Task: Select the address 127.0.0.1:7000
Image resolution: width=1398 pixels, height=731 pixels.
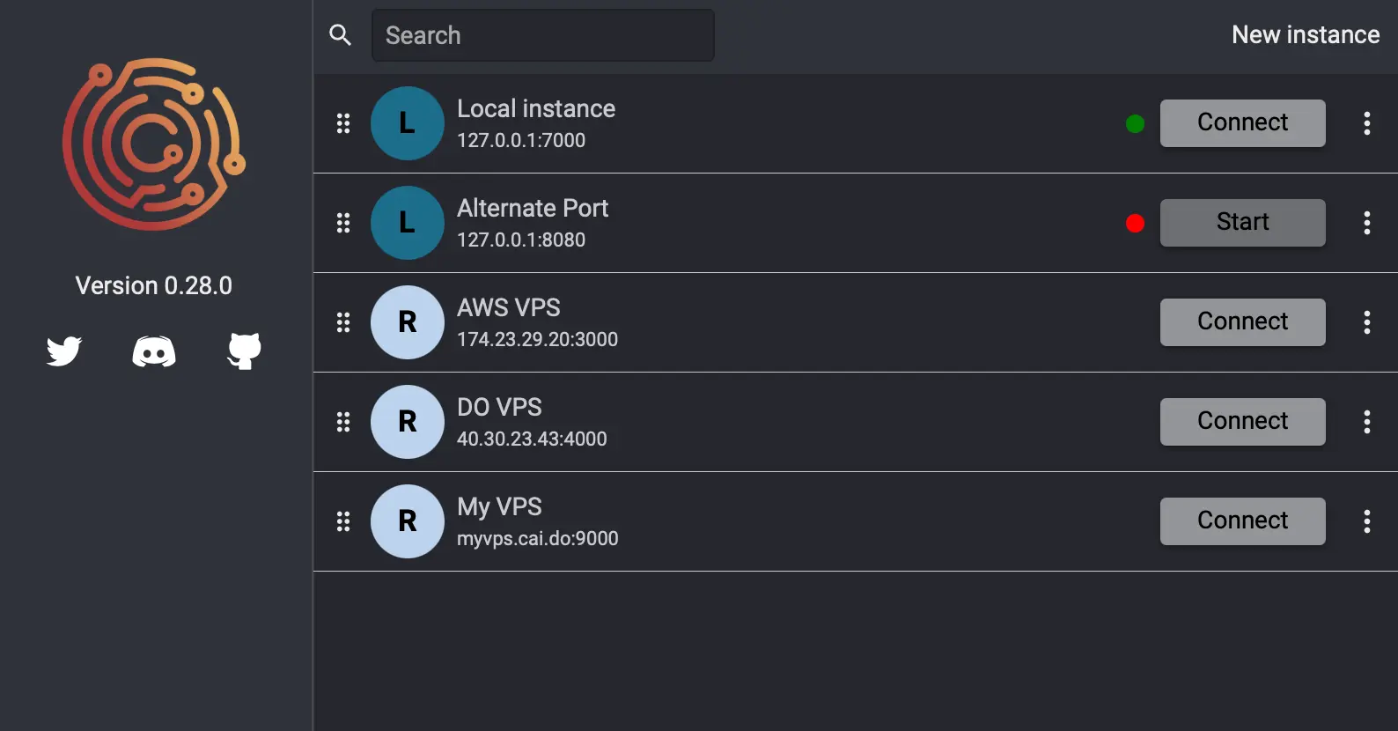Action: coord(521,140)
